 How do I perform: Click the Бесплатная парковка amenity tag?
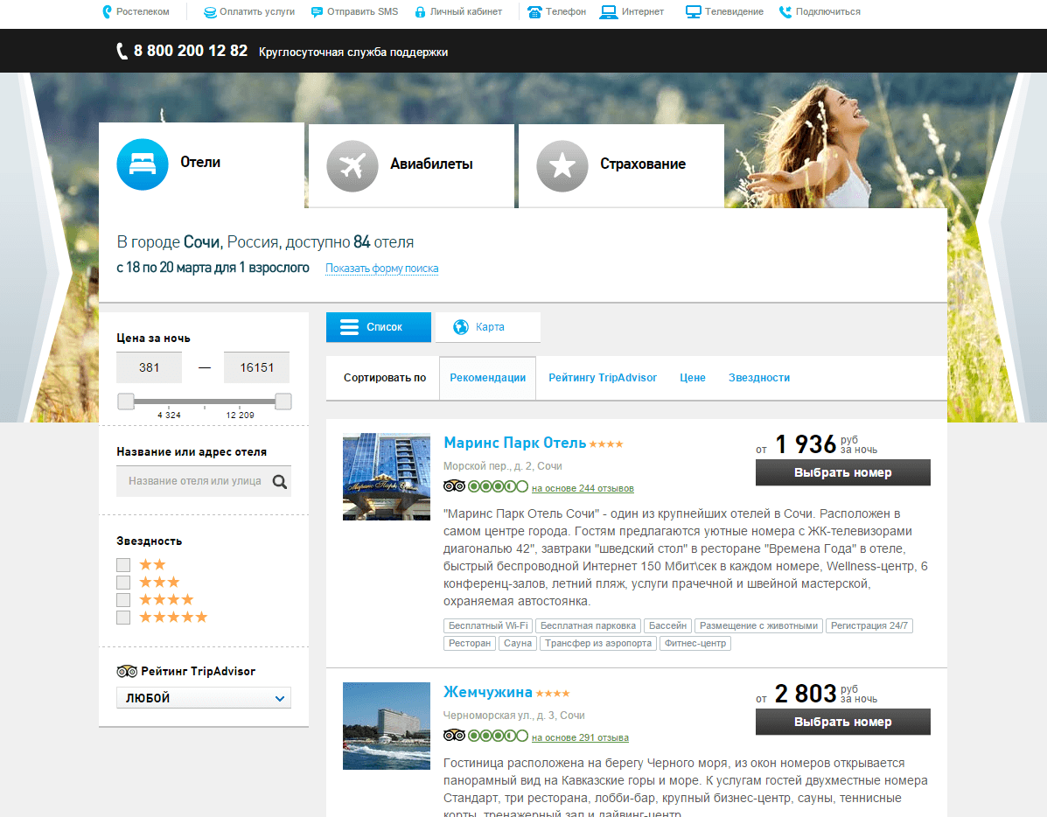589,626
